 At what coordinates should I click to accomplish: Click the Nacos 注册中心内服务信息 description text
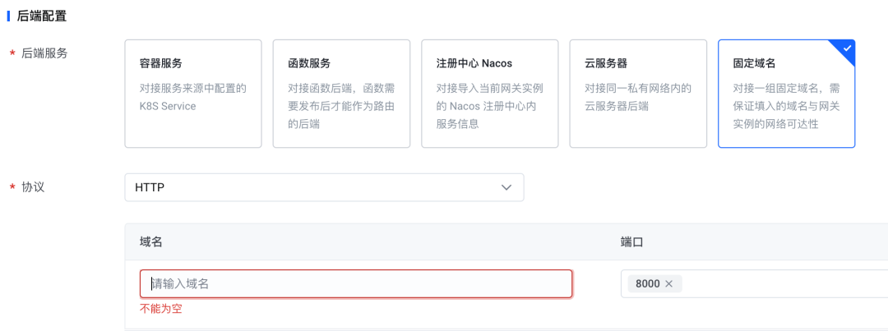[x=489, y=106]
